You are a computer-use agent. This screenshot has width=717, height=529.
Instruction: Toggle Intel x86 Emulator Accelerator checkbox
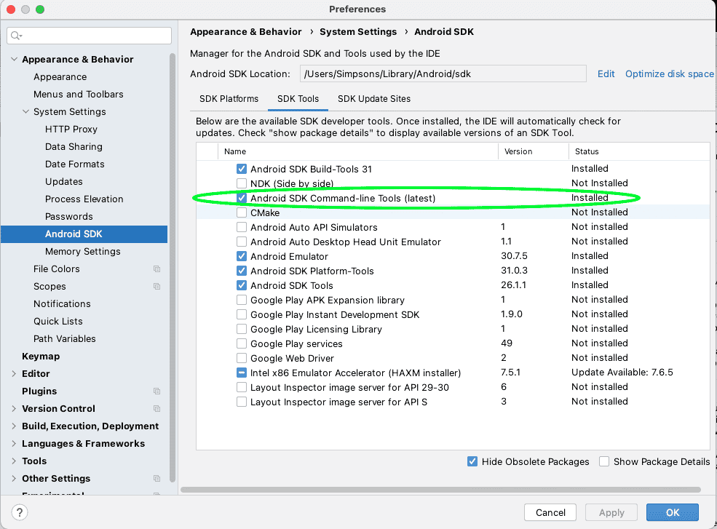click(x=242, y=373)
